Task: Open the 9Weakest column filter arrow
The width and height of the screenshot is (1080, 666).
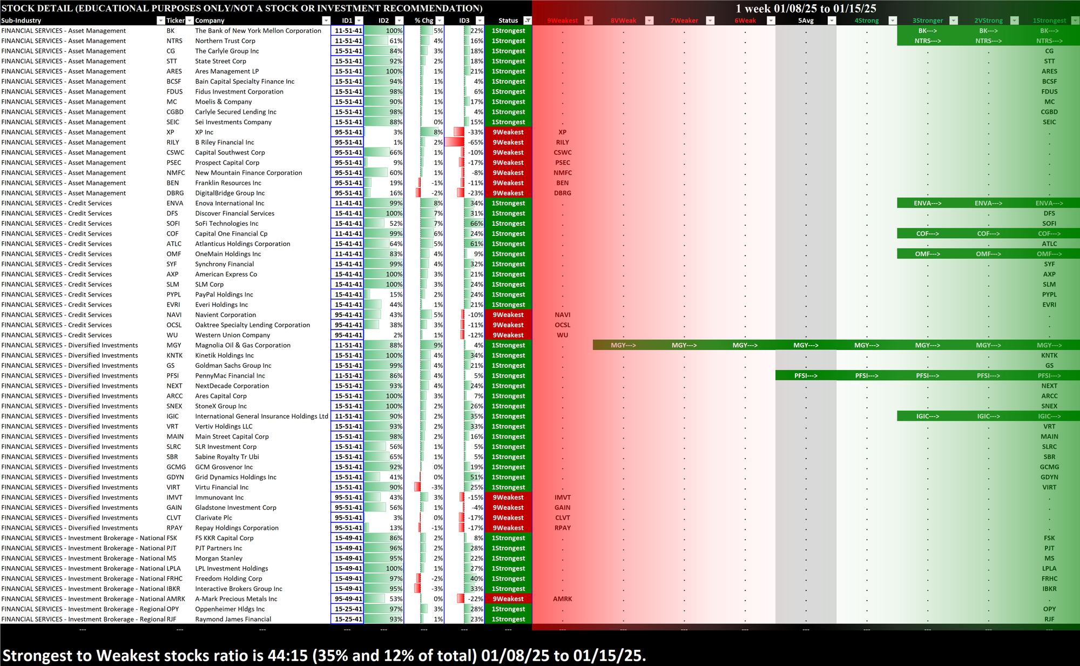Action: click(589, 21)
